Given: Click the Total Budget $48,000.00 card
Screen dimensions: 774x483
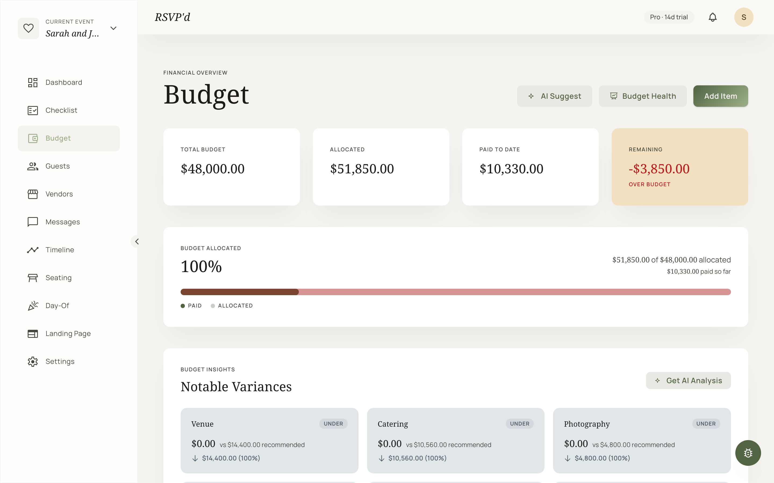Looking at the screenshot, I should click(232, 167).
